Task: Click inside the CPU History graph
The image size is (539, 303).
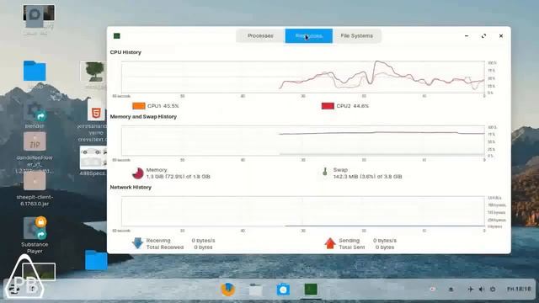Action: (303, 77)
